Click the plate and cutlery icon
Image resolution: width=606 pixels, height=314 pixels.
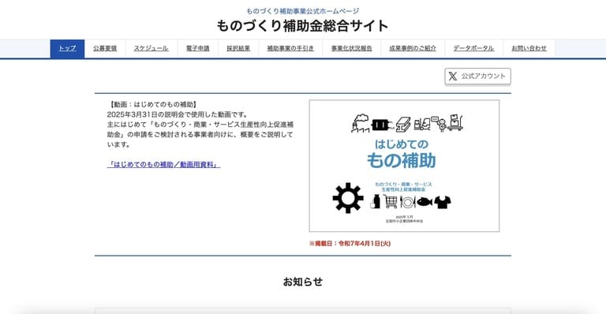point(407,202)
